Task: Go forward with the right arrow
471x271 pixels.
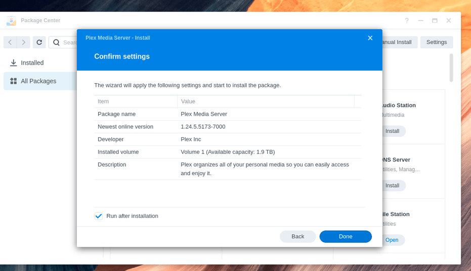Action: pos(23,42)
